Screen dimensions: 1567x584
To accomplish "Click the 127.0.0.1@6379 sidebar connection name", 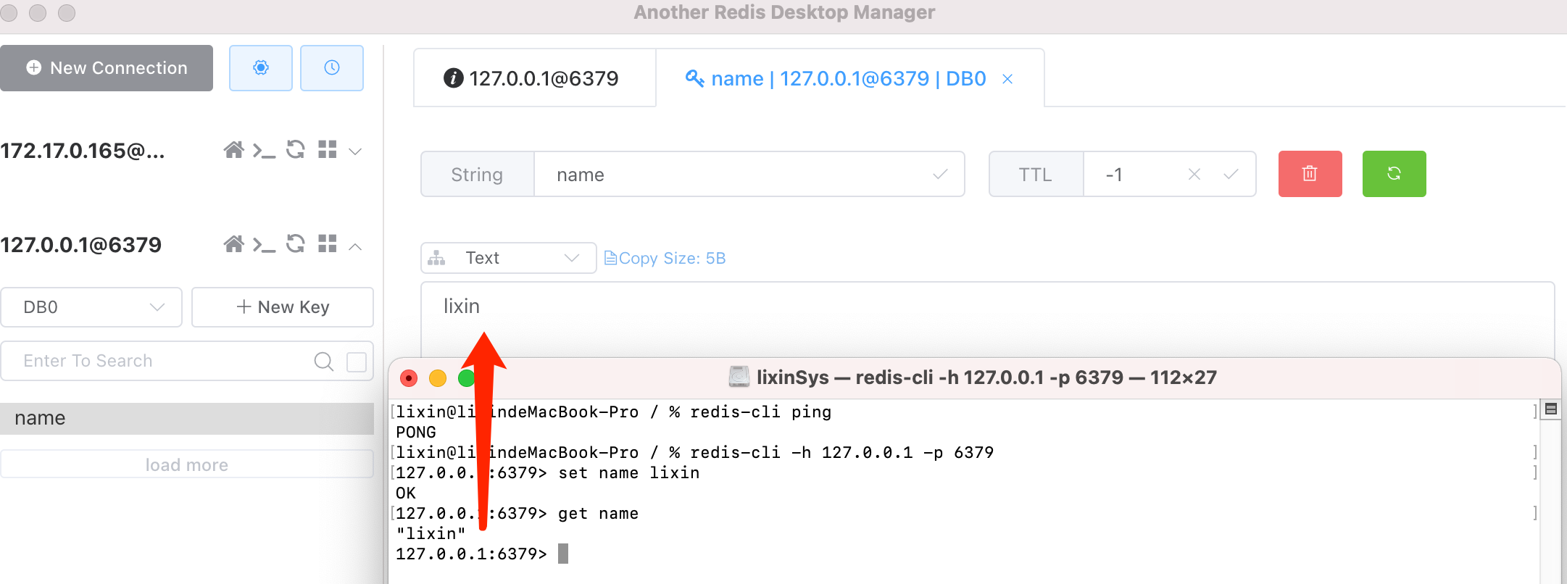I will pos(81,245).
